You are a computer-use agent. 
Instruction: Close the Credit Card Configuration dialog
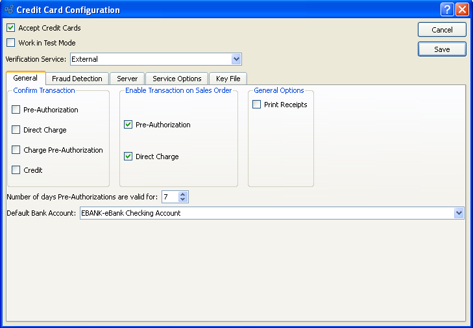462,10
